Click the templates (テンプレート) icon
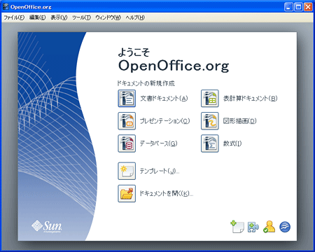Viewport: 315px width, 252px height. [x=127, y=171]
